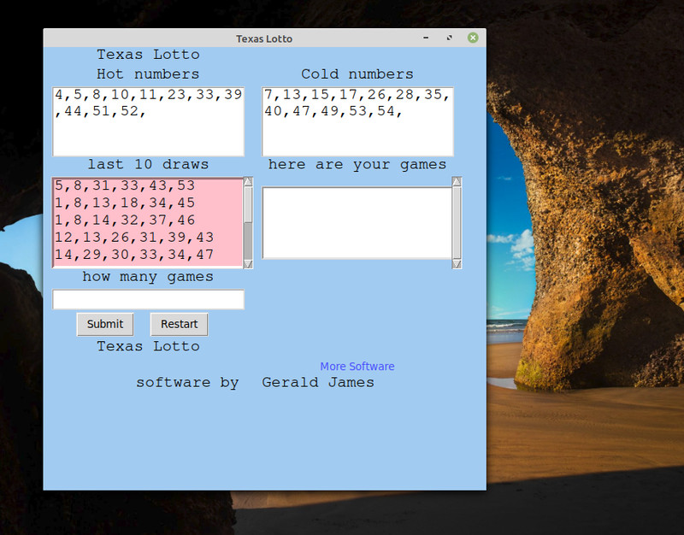The width and height of the screenshot is (684, 535).
Task: Click down arrow of your games scrollbar
Action: tap(457, 264)
